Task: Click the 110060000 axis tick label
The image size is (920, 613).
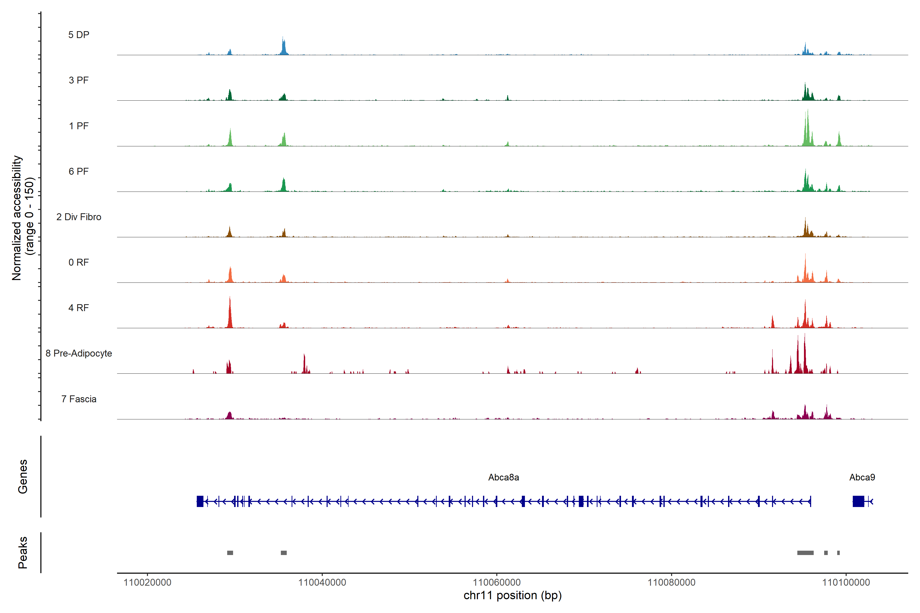Action: pyautogui.click(x=496, y=583)
